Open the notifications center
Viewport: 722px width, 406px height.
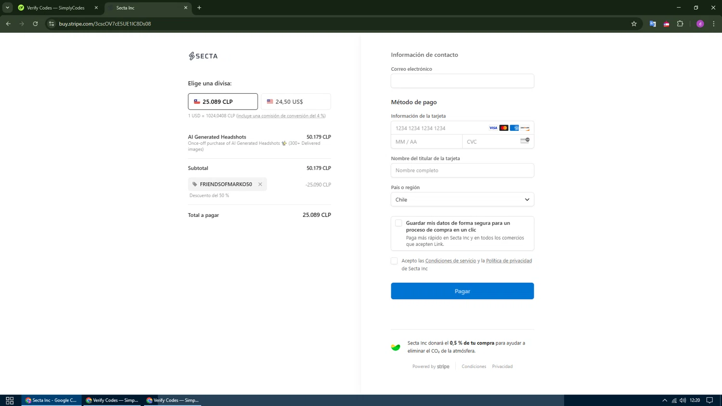(x=709, y=400)
